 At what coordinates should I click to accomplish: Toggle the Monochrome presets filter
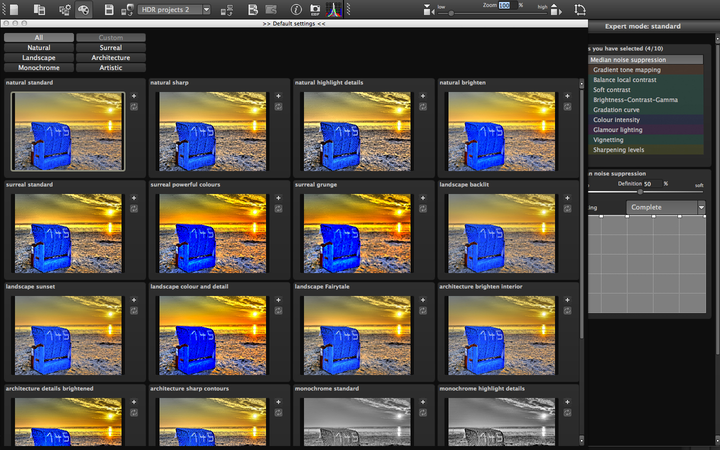39,67
